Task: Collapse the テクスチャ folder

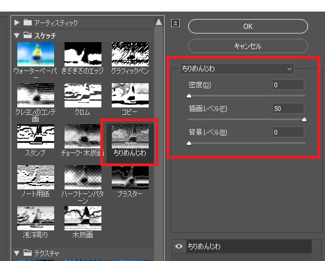Action: point(17,253)
